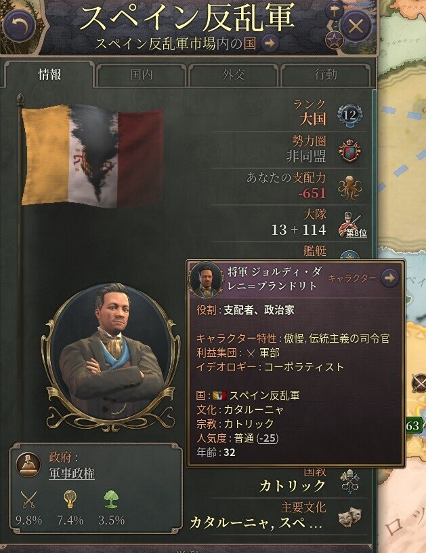This screenshot has height=553, width=426.
Task: Open the 行動 tab
Action: (x=326, y=75)
